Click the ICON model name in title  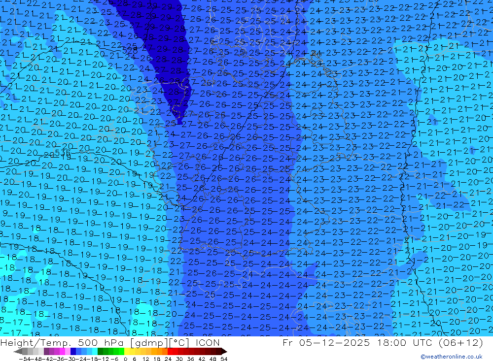pyautogui.click(x=207, y=342)
